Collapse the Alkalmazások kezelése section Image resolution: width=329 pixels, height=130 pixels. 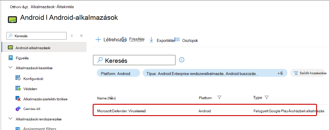(10, 67)
